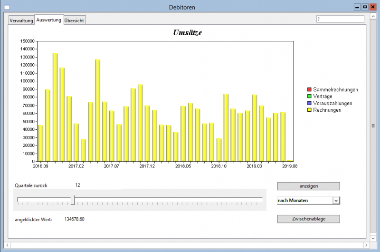This screenshot has width=380, height=252.
Task: Click the search field with question mark
Action: (x=340, y=19)
